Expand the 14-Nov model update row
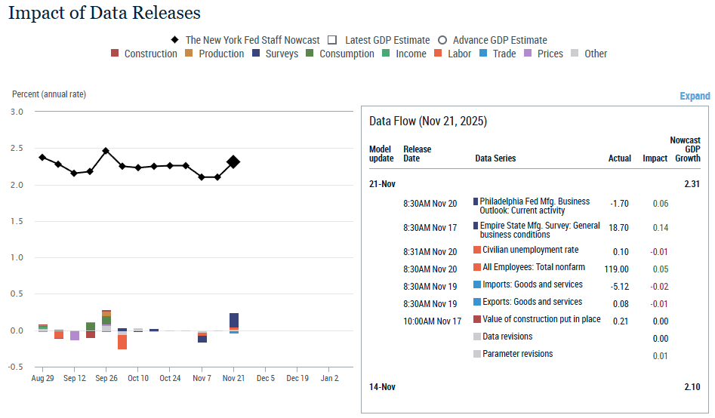The height and width of the screenshot is (418, 715). tap(381, 387)
